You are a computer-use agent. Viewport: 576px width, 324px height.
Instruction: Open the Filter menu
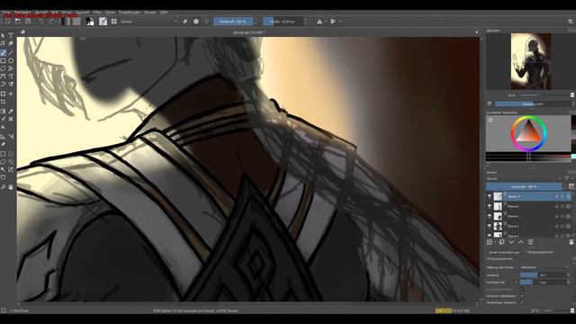97,13
